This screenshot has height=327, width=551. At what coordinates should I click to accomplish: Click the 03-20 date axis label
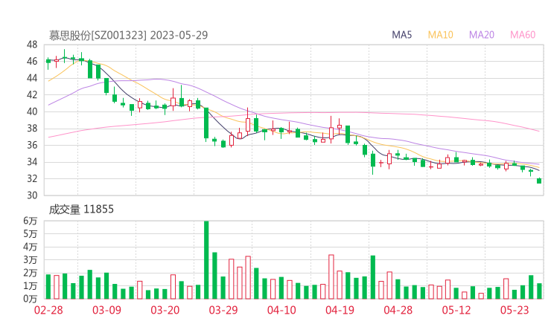pos(165,310)
